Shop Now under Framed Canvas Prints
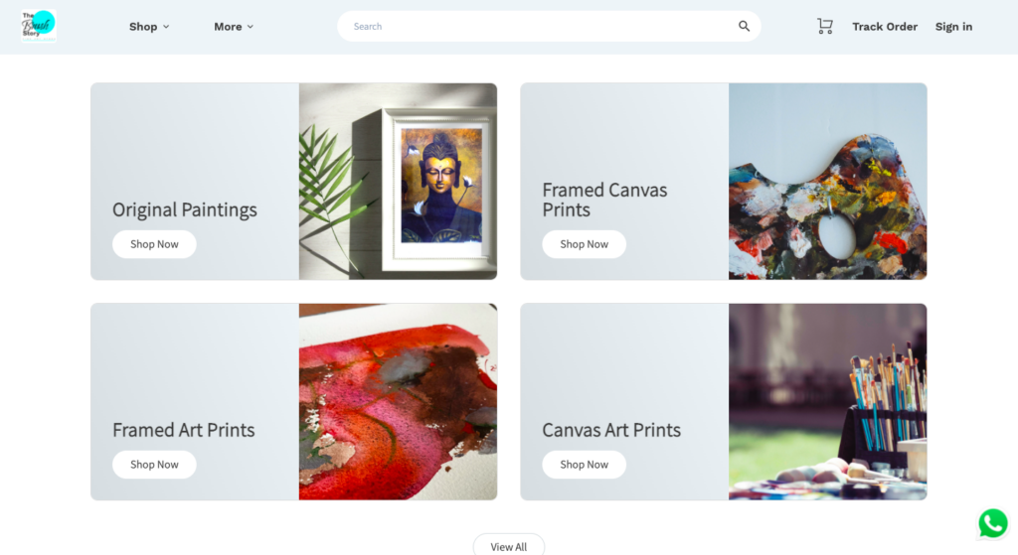This screenshot has height=555, width=1018. (x=585, y=244)
